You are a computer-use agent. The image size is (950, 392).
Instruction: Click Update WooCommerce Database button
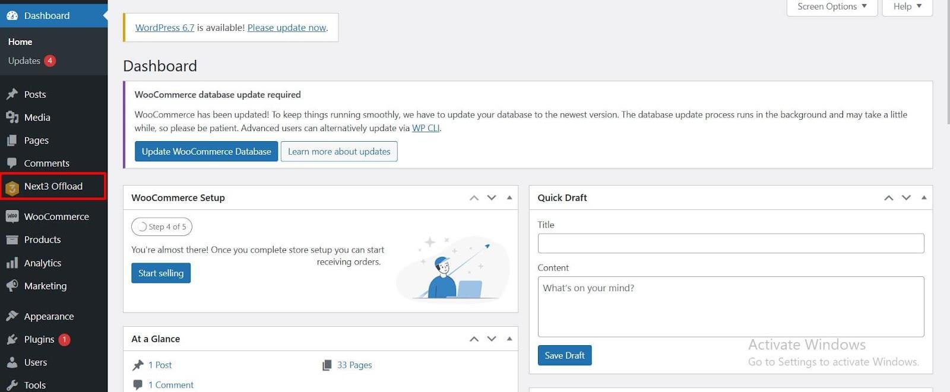pos(206,151)
